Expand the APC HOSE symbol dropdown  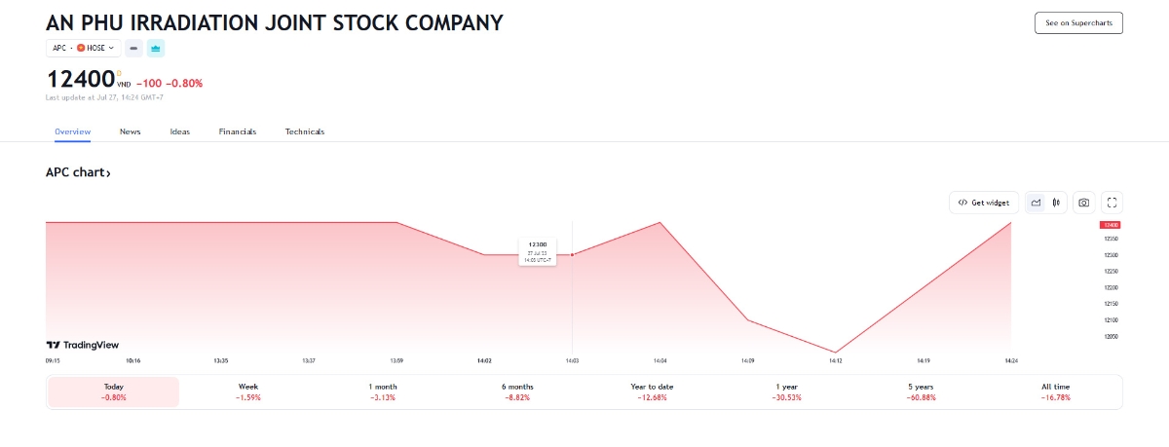(83, 48)
